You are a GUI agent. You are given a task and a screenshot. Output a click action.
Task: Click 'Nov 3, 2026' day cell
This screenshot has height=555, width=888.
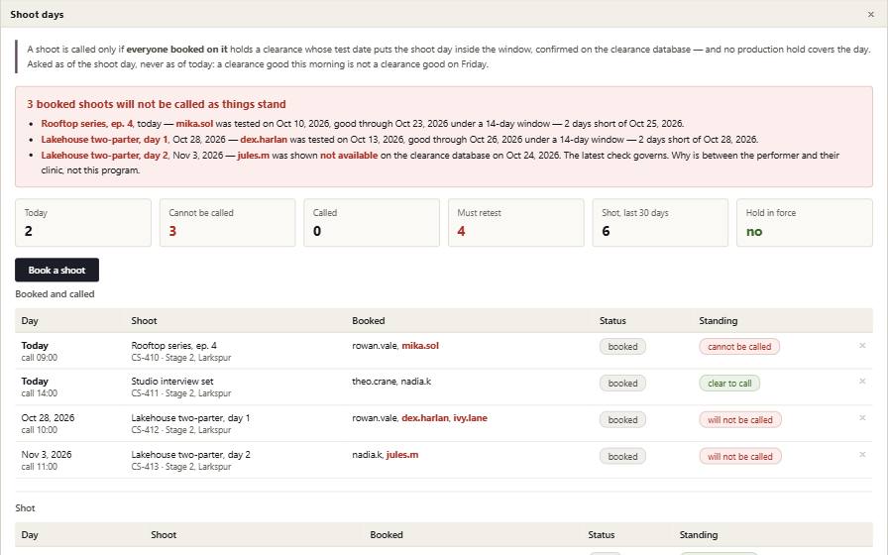47,454
